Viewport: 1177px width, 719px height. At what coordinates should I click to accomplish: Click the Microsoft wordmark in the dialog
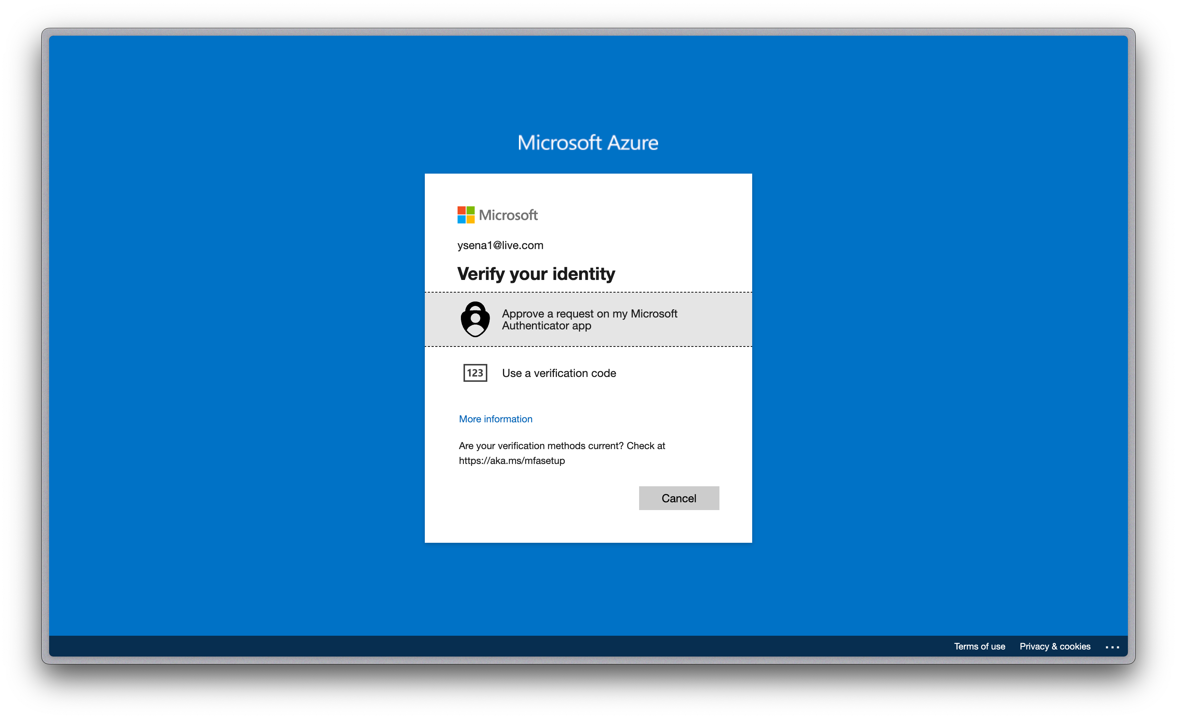click(508, 215)
